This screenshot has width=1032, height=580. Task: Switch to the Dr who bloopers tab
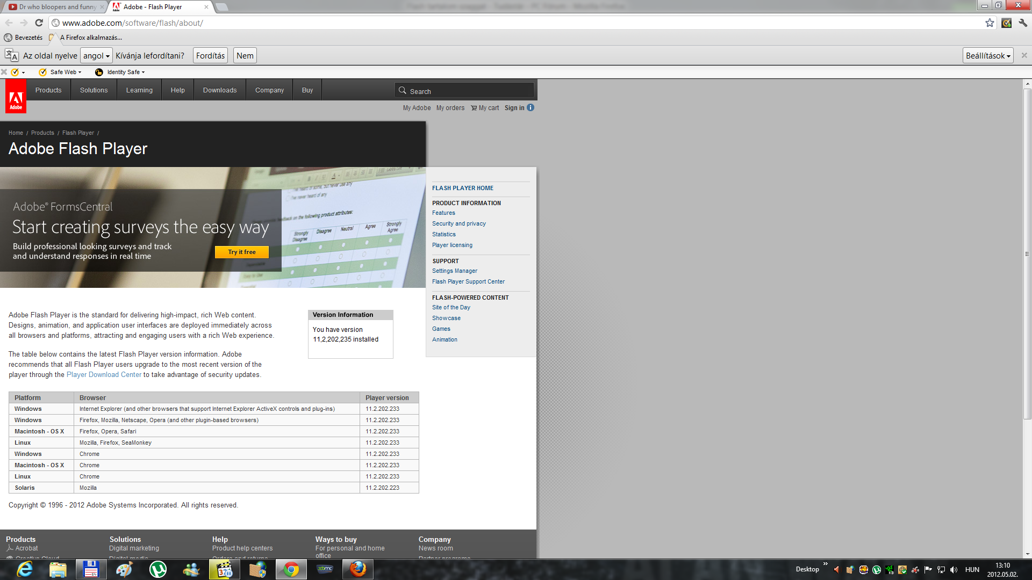54,7
